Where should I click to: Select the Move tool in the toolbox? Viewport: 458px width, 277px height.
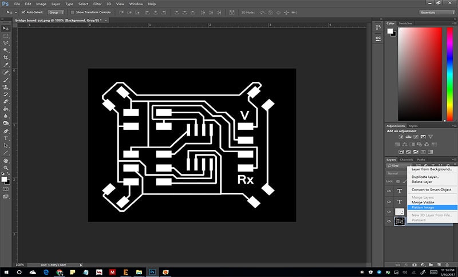point(6,28)
